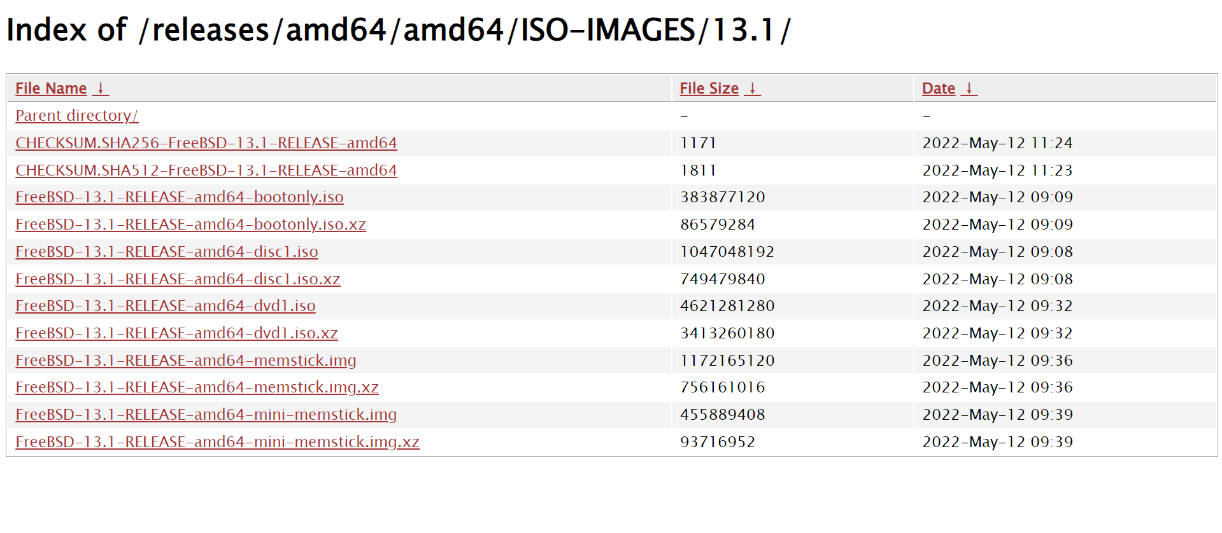This screenshot has width=1222, height=533.
Task: Select the date in the dvd1.iso row
Action: click(x=998, y=306)
